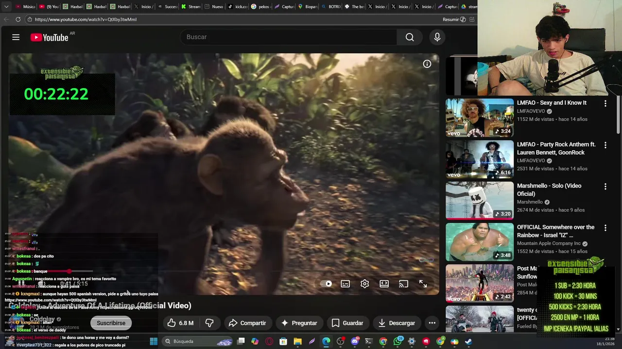This screenshot has width=622, height=349.
Task: Focus the Buscar search field
Action: tap(289, 37)
